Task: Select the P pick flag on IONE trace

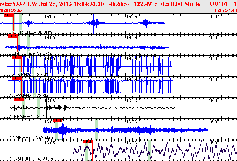Action: (58, 121)
